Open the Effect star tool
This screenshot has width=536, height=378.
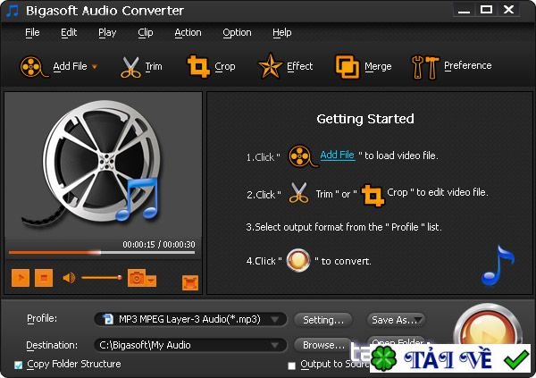pos(270,66)
